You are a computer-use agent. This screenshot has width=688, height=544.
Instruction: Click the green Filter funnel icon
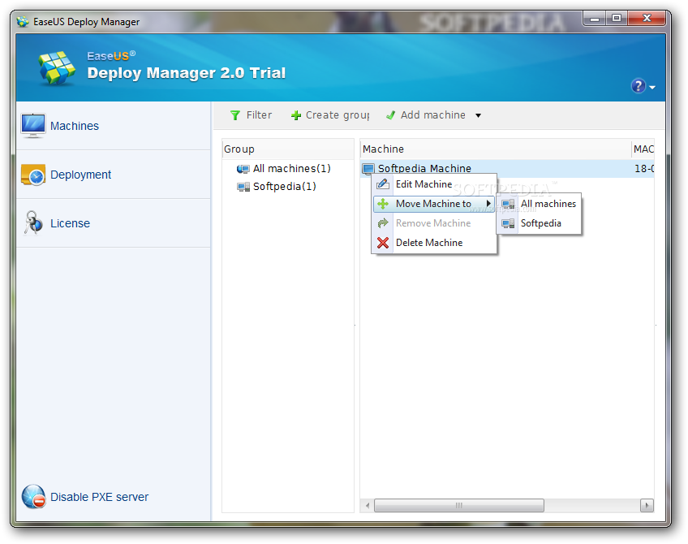235,115
